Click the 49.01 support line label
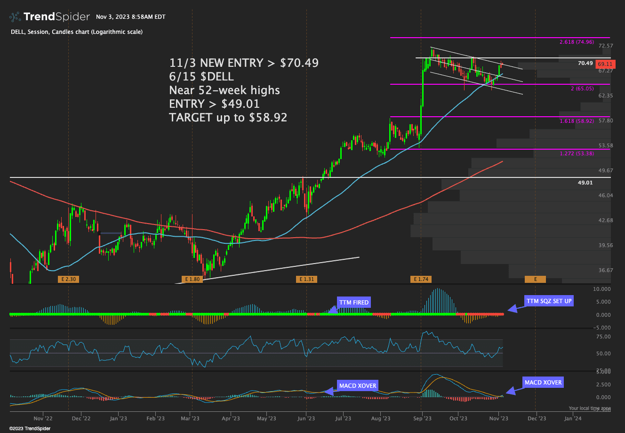 tap(585, 182)
